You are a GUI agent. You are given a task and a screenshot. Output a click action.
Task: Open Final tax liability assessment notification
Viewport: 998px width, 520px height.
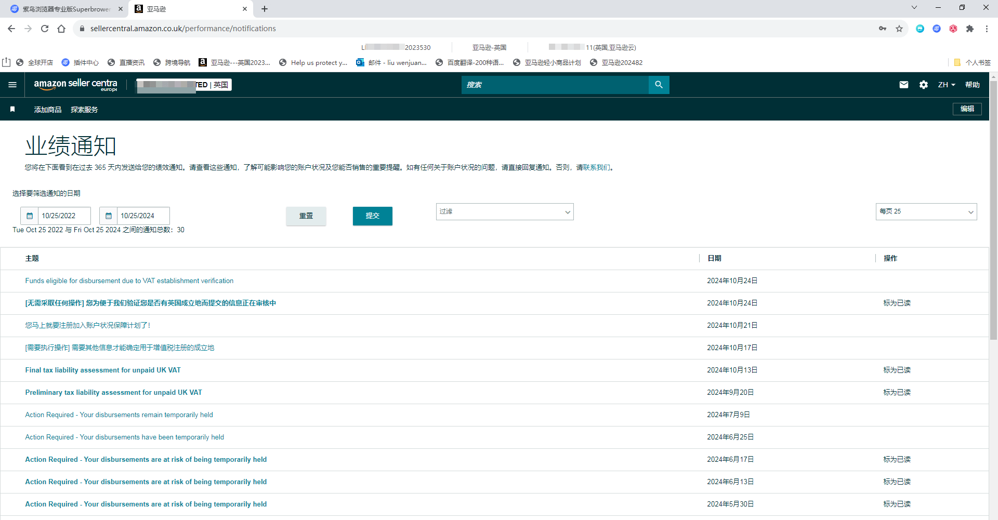[103, 370]
